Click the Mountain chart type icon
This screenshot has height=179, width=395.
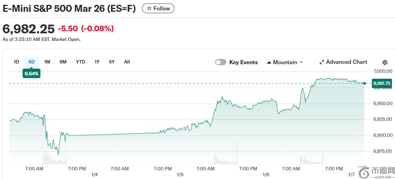click(x=269, y=62)
